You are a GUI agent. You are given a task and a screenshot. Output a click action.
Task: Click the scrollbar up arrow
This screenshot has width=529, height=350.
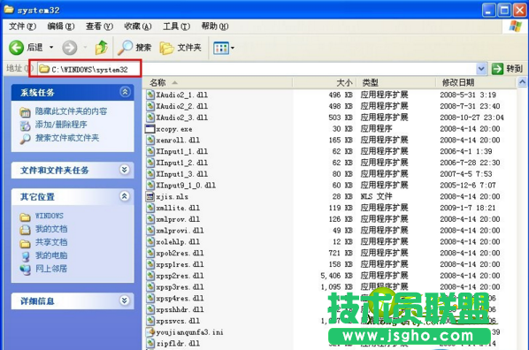[522, 82]
